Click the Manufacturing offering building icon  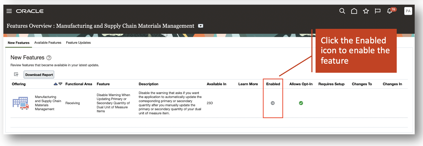[x=21, y=103]
